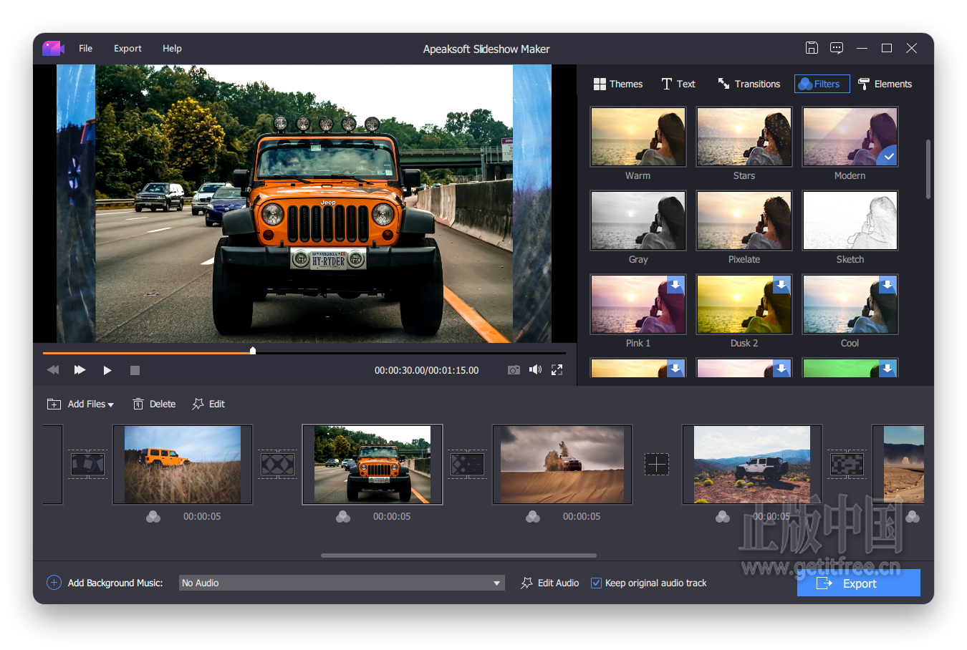Image resolution: width=967 pixels, height=650 pixels.
Task: Open filter settings under yellow jeep clip
Action: tap(153, 517)
